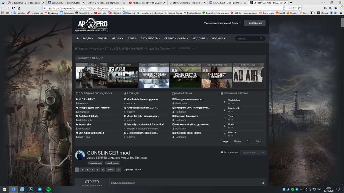
Task: Click the page vertical scrollbar thumb
Action: [x=342, y=23]
